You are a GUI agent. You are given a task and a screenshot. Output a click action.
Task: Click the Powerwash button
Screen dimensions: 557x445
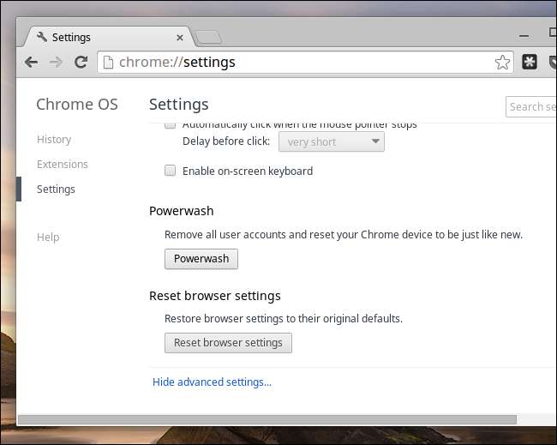[x=201, y=259]
